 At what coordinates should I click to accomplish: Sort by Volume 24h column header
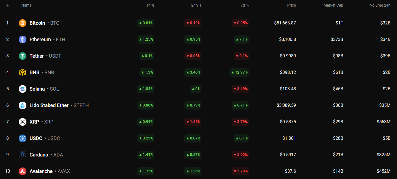[380, 5]
